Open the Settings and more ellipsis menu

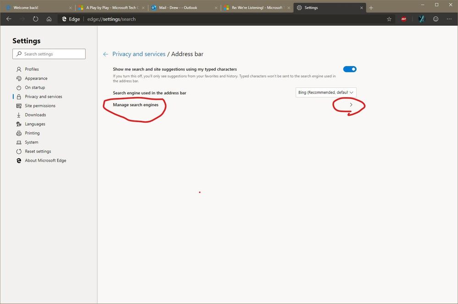click(449, 19)
